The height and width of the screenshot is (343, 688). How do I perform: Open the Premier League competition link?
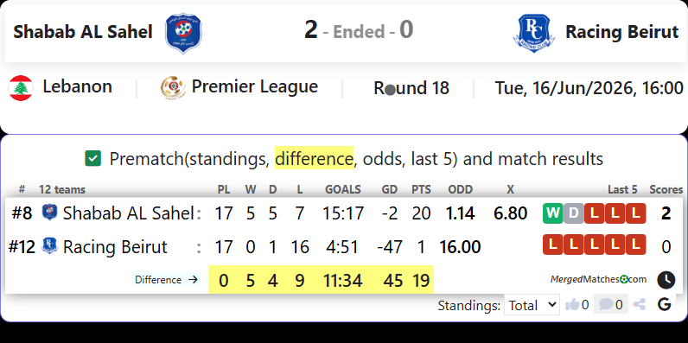click(x=254, y=87)
